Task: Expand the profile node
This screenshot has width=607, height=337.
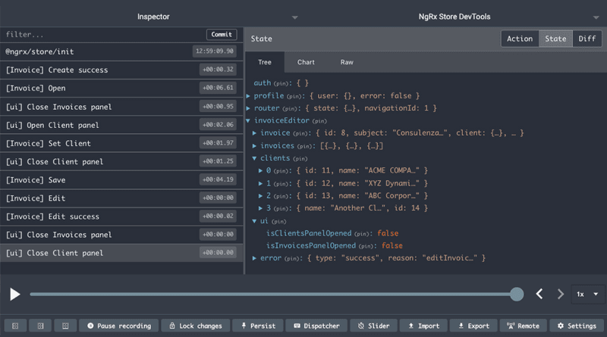Action: tap(248, 96)
